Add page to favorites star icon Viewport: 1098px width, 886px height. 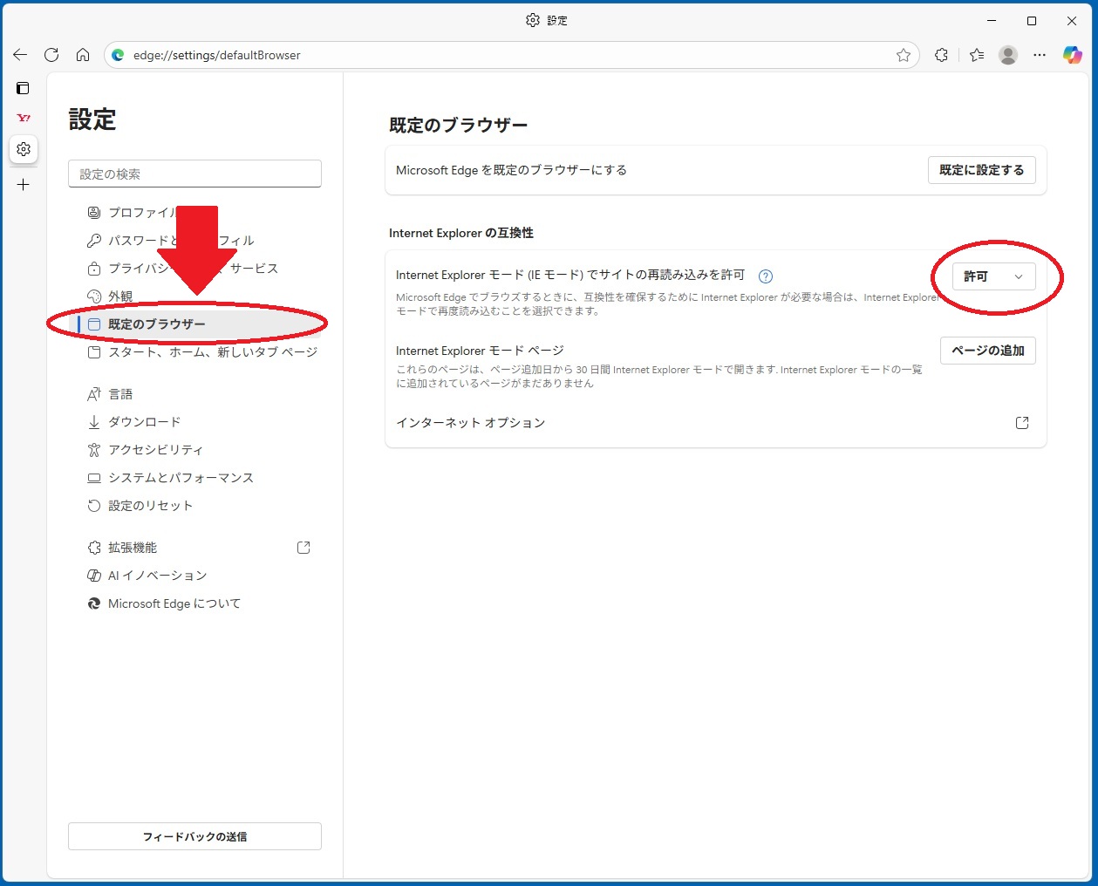click(x=904, y=55)
